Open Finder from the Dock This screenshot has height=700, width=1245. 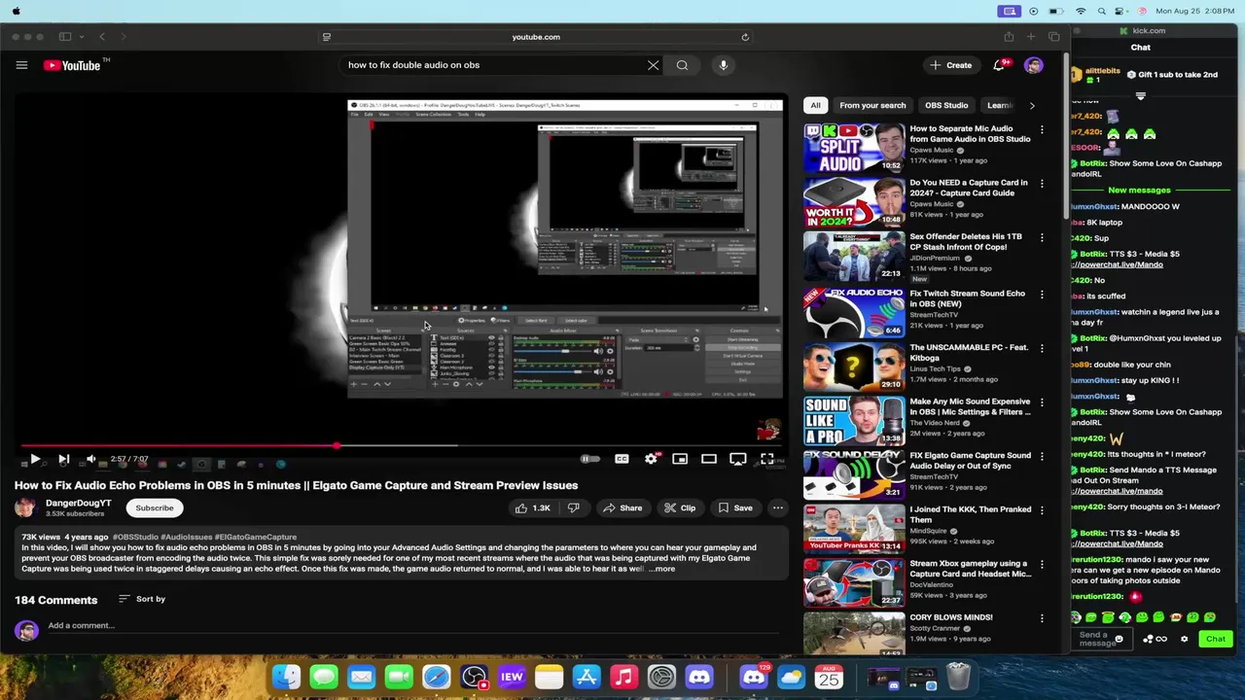point(286,677)
